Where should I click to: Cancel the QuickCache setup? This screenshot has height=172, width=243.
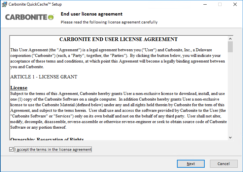[x=224, y=164]
